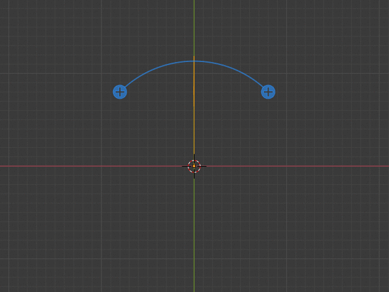Click the left blue plus handle
Screen dimensions: 389x292
point(120,92)
